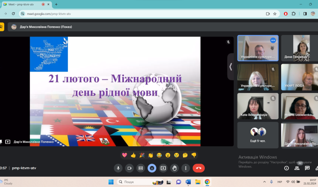
Task: Send the heart emoji reaction
Action: pyautogui.click(x=124, y=155)
